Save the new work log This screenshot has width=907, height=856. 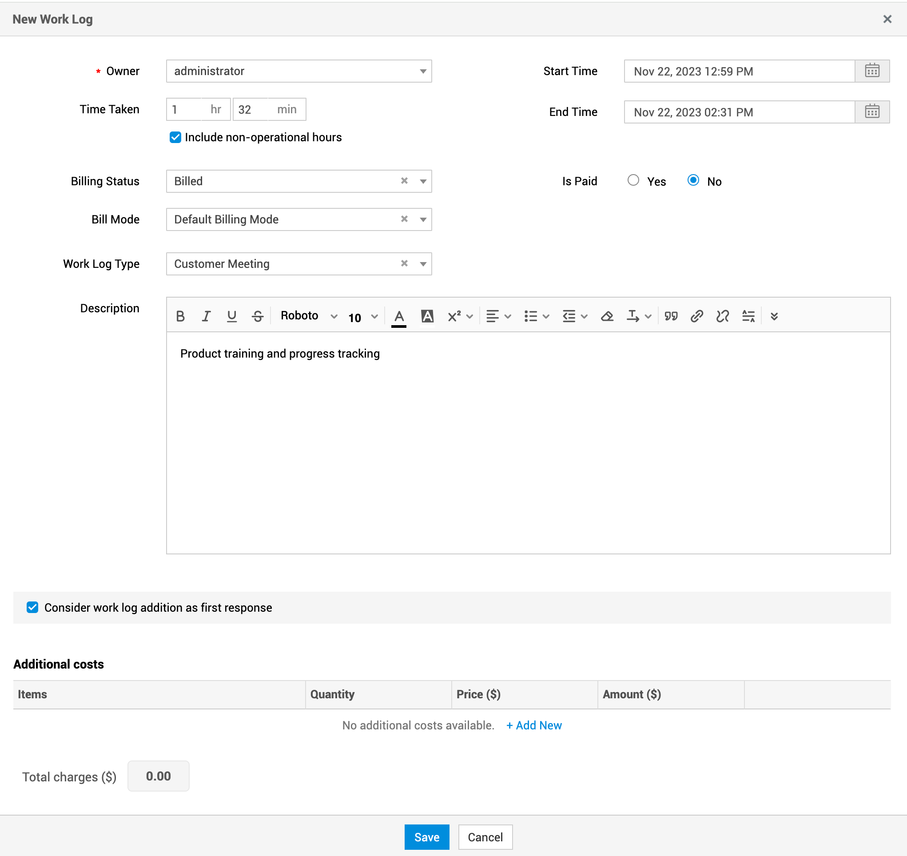[x=426, y=837]
